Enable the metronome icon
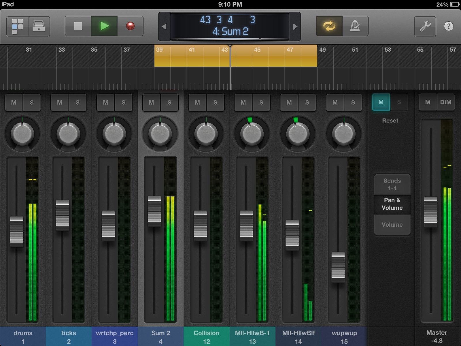Image resolution: width=461 pixels, height=346 pixels. [355, 26]
